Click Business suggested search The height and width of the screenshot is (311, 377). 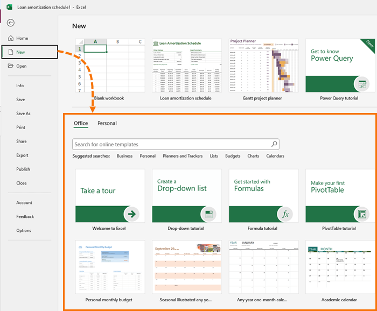(x=124, y=156)
